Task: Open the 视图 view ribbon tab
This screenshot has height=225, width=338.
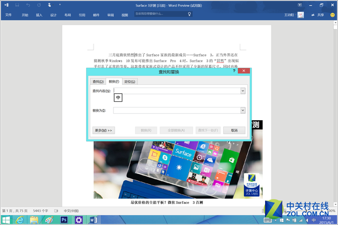Action: click(125, 15)
